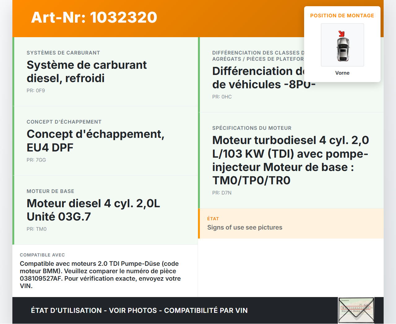The width and height of the screenshot is (396, 324).
Task: Click the 'Moteur turbodiesel 4 cyl.' specification
Action: pyautogui.click(x=290, y=160)
